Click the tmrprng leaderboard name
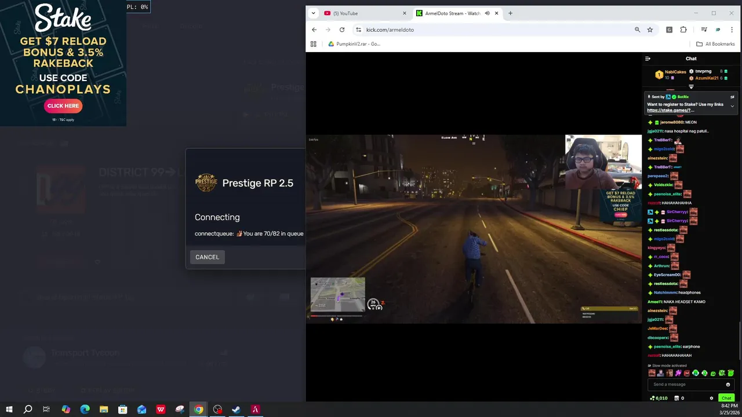This screenshot has width=742, height=417. point(703,71)
